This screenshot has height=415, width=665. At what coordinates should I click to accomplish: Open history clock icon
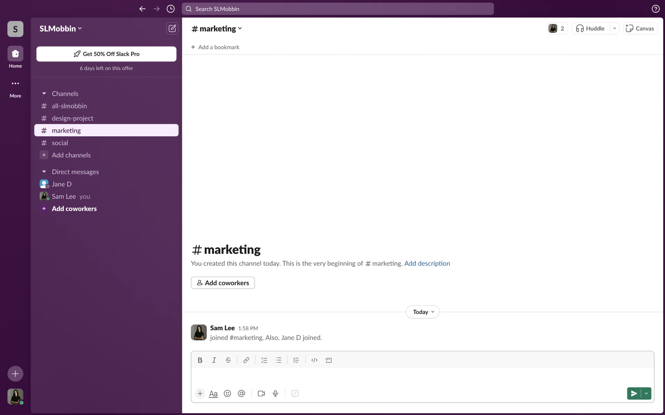(170, 9)
